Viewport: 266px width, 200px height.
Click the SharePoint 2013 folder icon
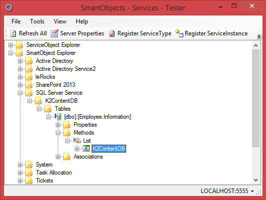point(29,85)
